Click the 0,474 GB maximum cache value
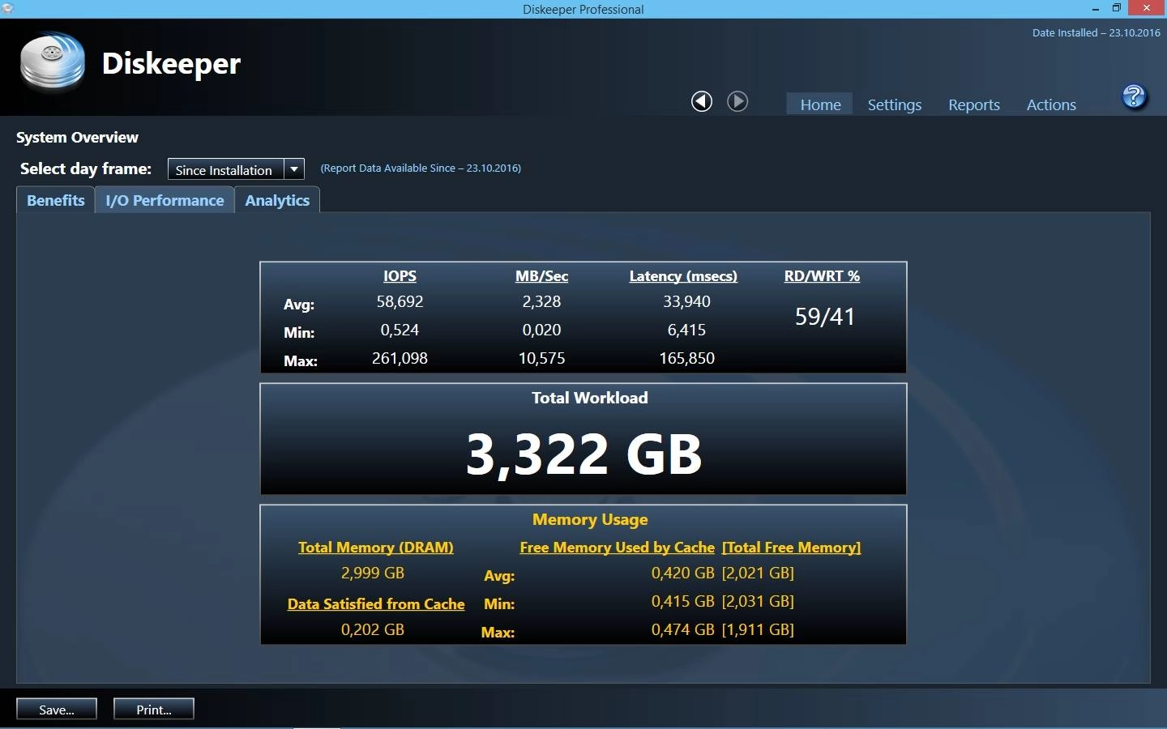1167x729 pixels. point(682,629)
